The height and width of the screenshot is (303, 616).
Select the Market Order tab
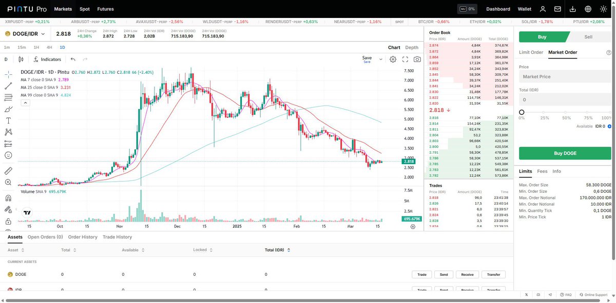tap(563, 52)
